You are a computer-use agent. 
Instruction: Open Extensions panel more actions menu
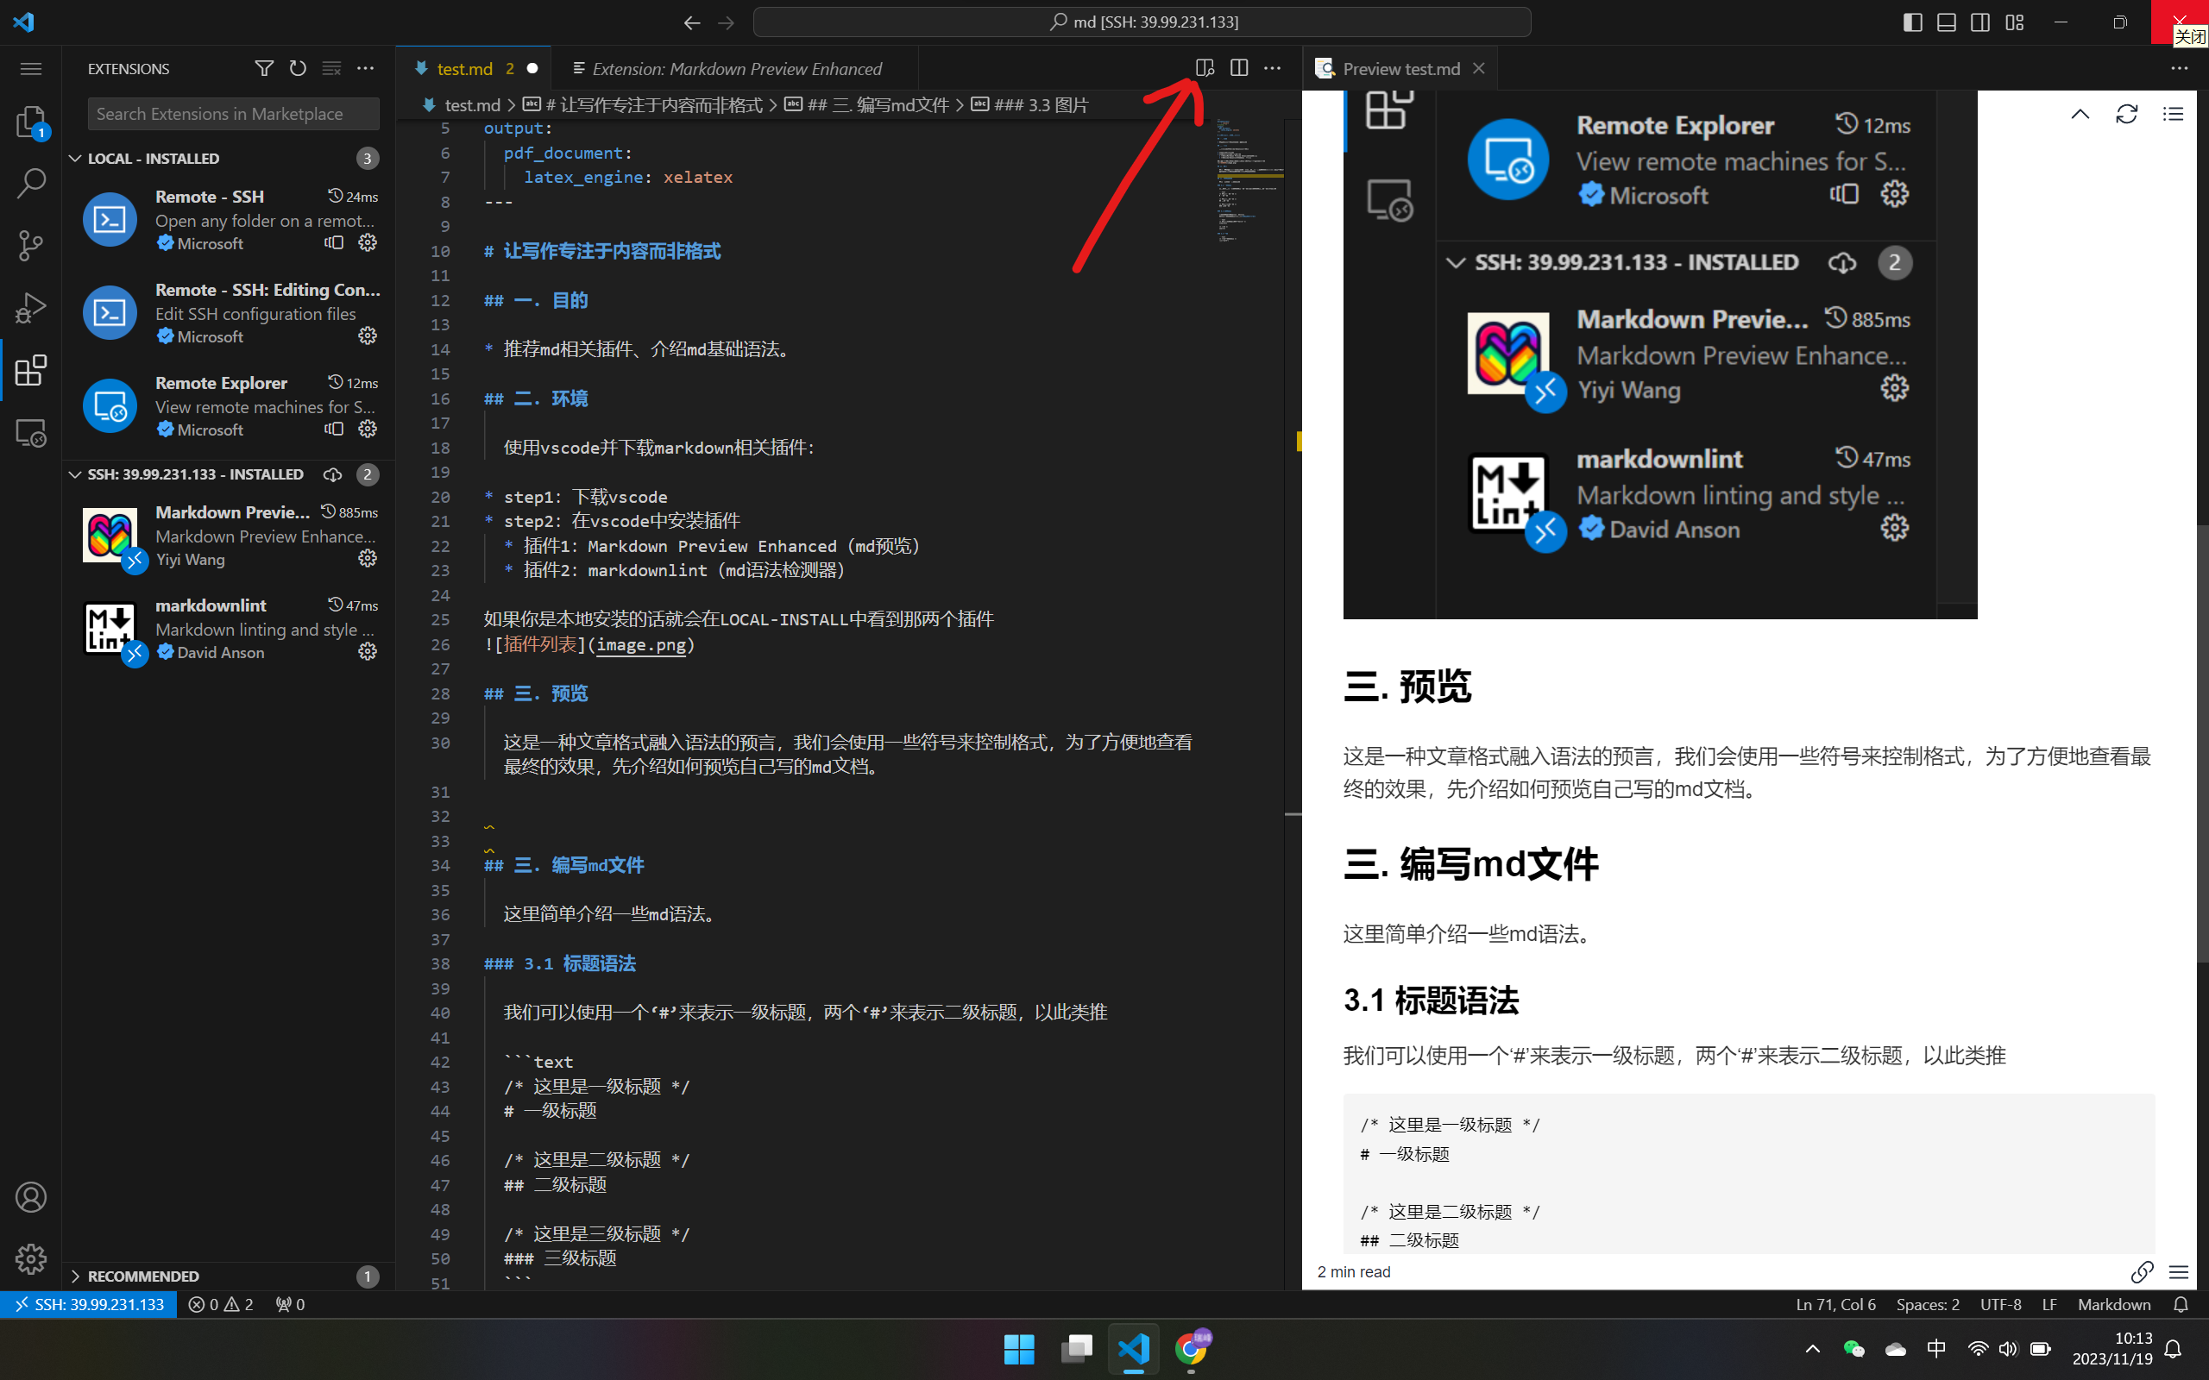365,68
